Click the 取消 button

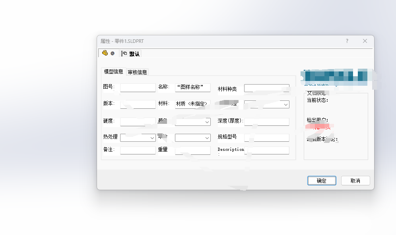coord(355,181)
